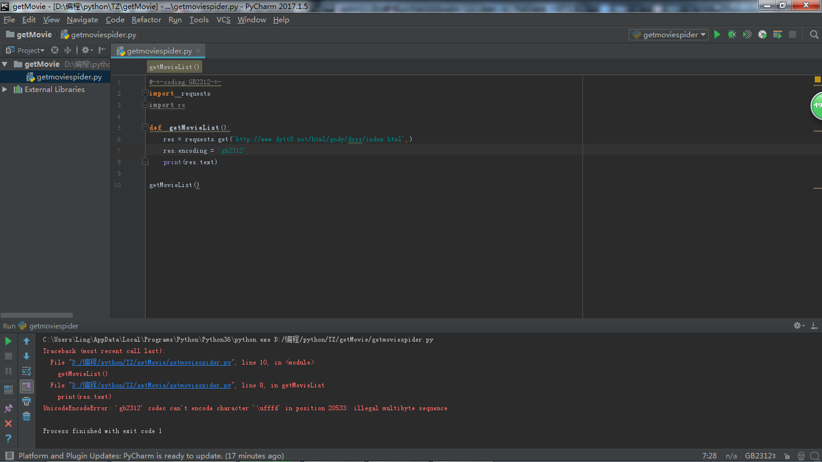This screenshot has height=462, width=822.
Task: Click the Profile run toolbar icon
Action: [x=762, y=35]
